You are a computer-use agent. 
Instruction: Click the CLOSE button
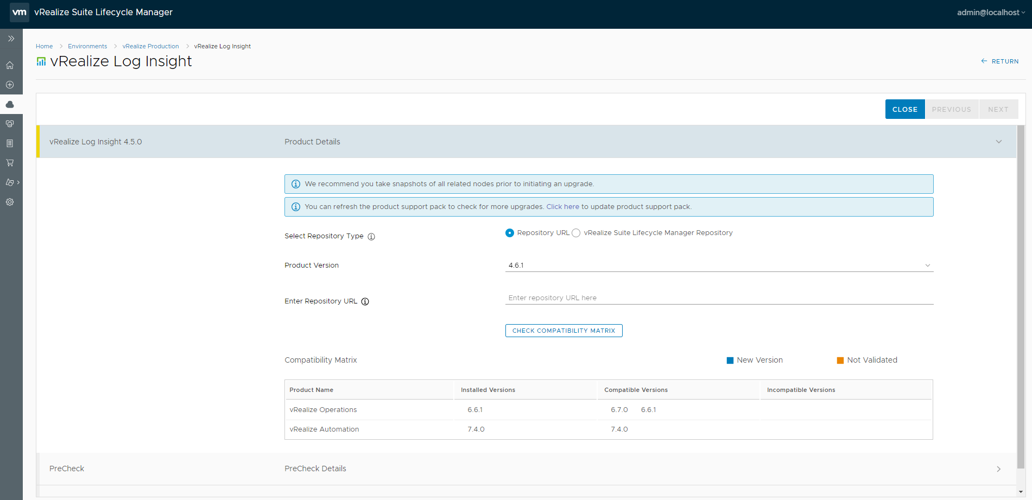pos(905,109)
